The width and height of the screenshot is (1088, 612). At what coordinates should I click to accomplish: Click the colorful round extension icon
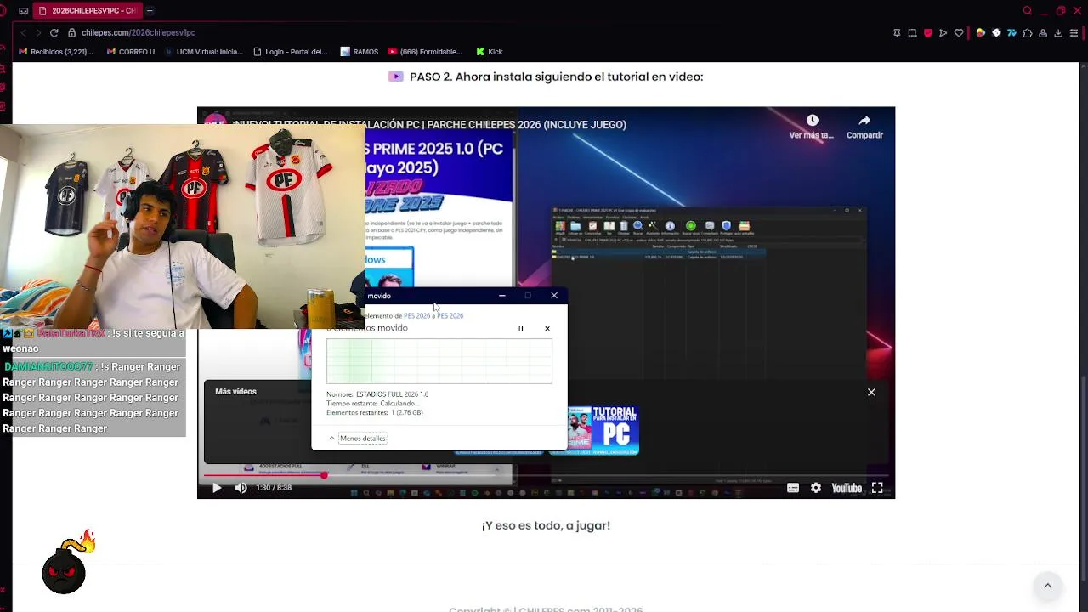980,33
